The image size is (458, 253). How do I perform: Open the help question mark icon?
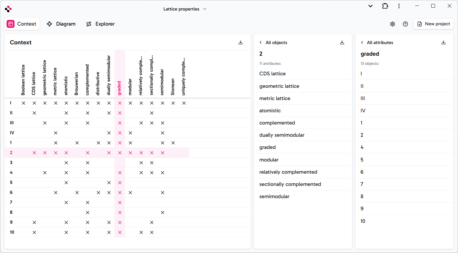(405, 24)
